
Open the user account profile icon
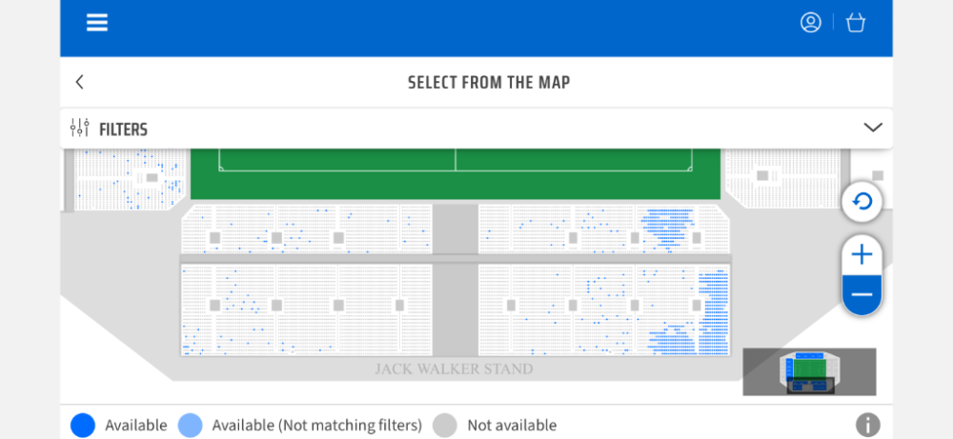click(811, 23)
